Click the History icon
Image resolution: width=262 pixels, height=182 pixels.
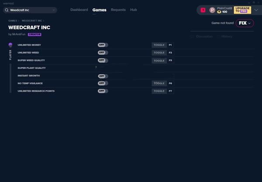point(218,36)
